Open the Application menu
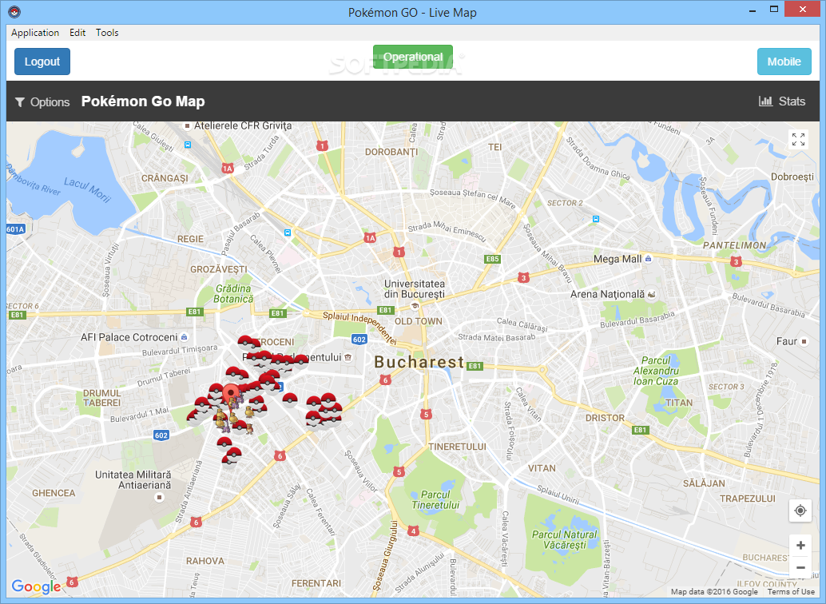826x604 pixels. (x=35, y=33)
